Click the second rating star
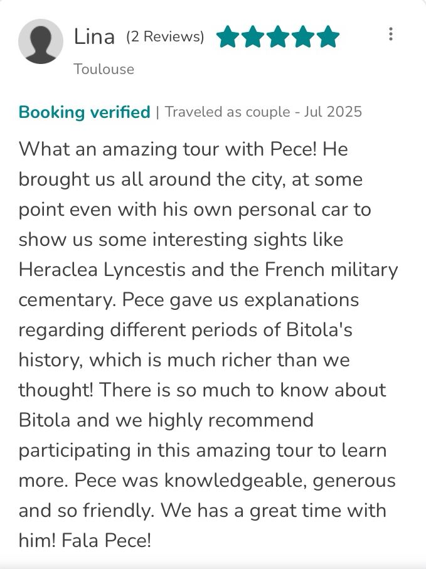The image size is (426, 569). point(252,37)
